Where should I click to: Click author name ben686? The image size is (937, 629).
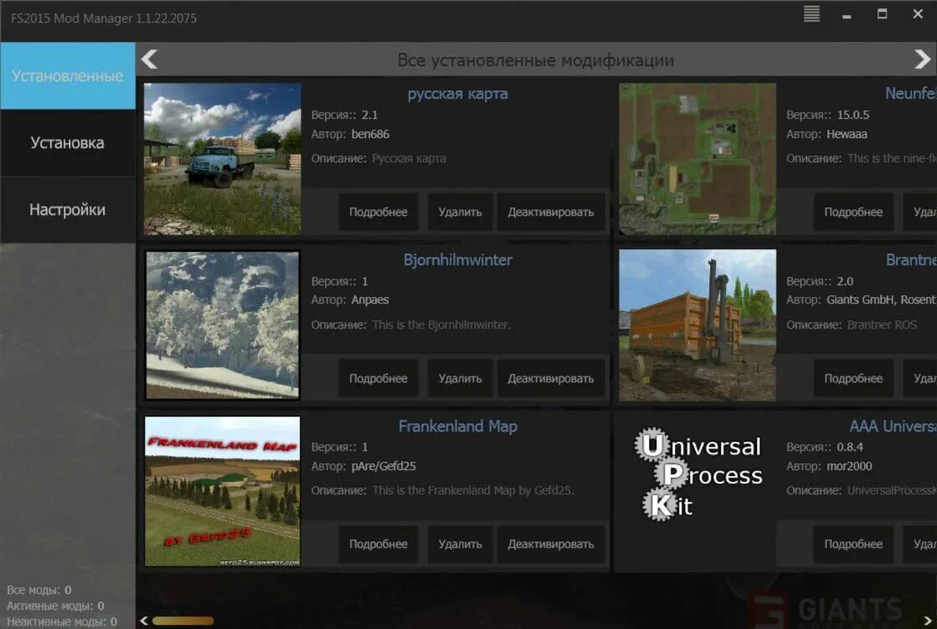370,135
